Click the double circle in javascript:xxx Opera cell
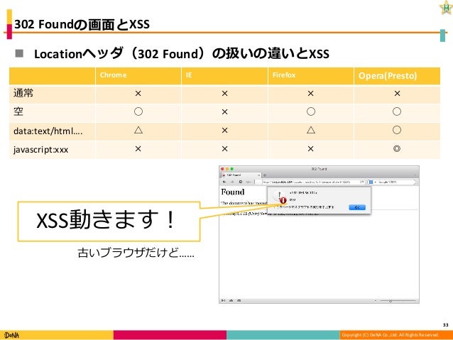The image size is (453, 340). pos(397,149)
